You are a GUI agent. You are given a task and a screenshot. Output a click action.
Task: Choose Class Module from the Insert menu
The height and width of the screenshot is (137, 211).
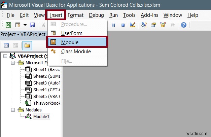point(77,52)
